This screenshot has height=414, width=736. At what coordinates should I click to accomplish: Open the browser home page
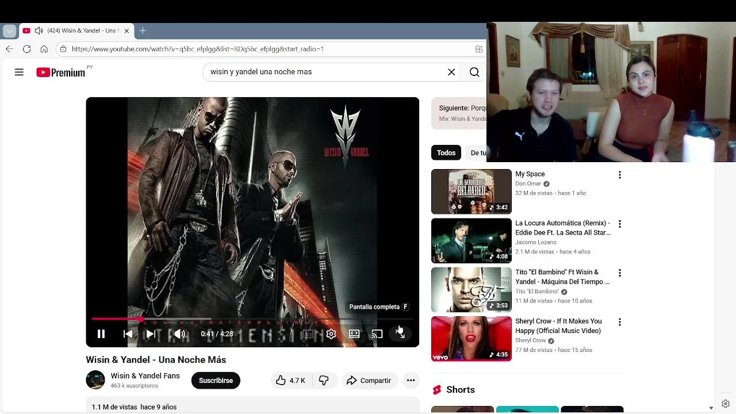pyautogui.click(x=44, y=49)
